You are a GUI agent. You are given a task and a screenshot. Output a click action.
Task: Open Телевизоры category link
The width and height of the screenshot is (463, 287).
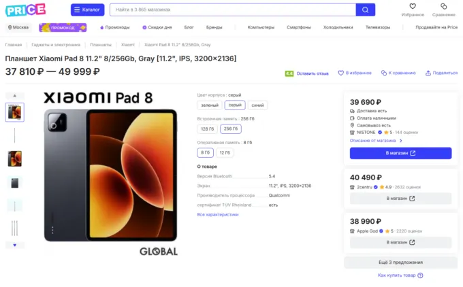pyautogui.click(x=378, y=27)
